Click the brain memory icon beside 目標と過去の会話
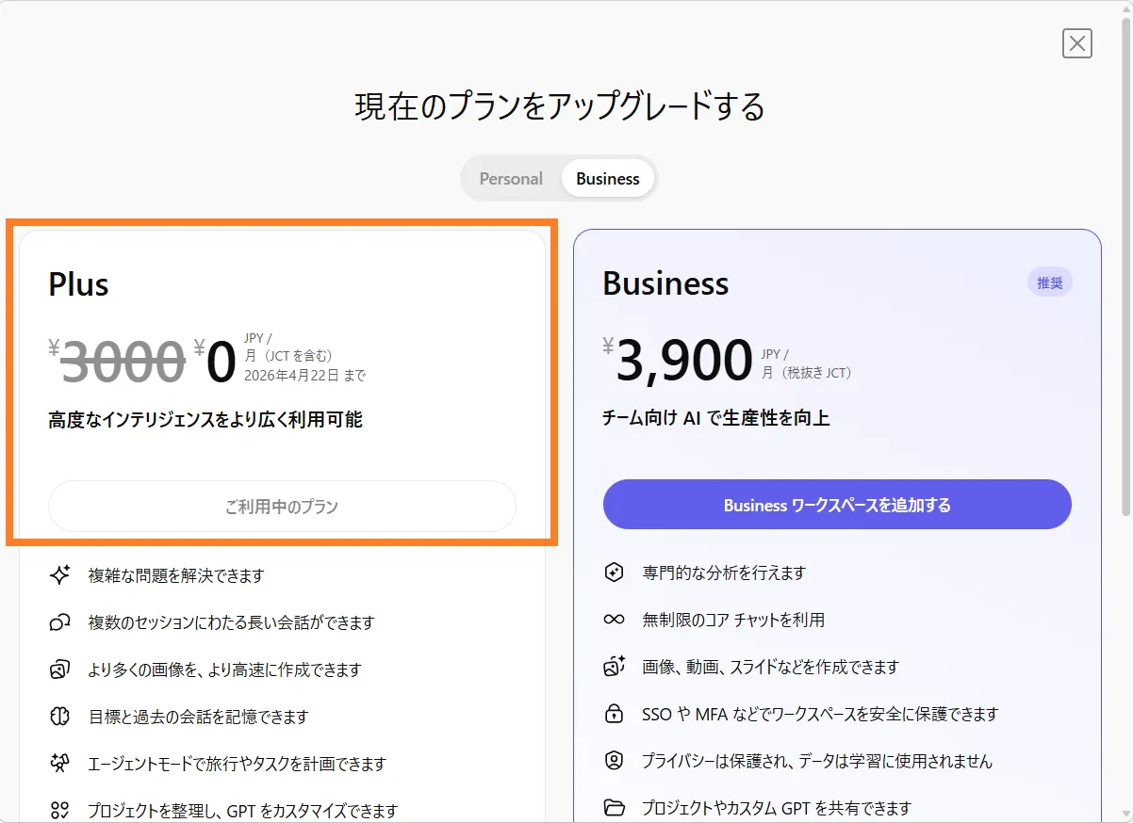Image resolution: width=1133 pixels, height=823 pixels. (x=60, y=717)
